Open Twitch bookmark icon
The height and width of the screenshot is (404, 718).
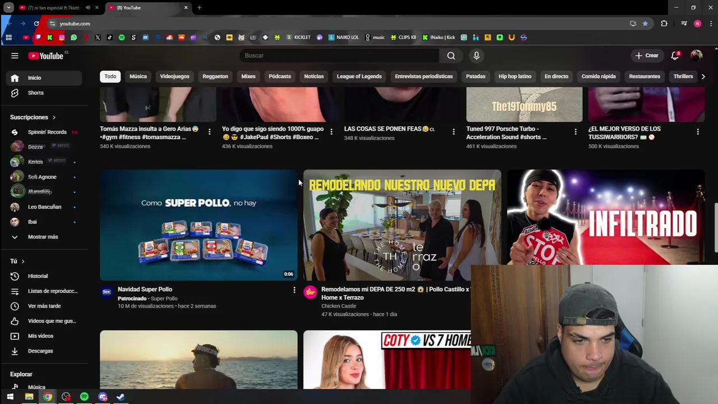(38, 38)
